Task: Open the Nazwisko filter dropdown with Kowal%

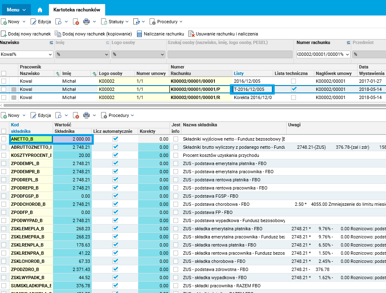Action: 50,54
